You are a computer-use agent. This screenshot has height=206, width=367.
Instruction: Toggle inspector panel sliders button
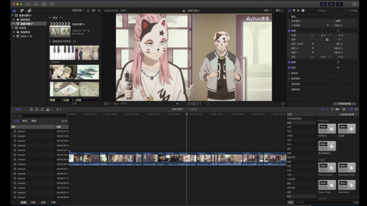pos(339,4)
